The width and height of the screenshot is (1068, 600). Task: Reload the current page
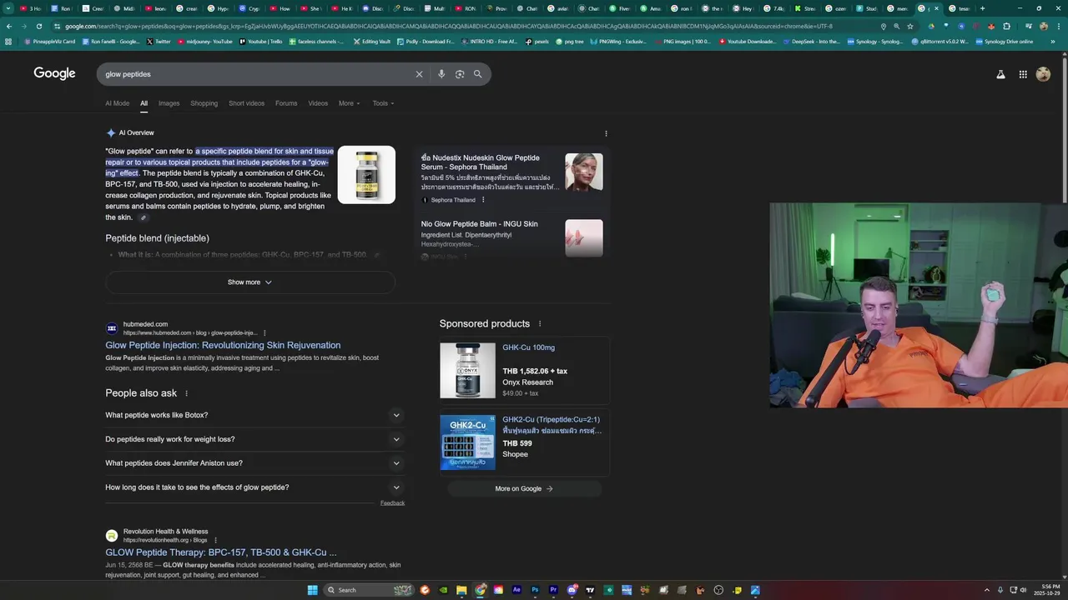38,26
